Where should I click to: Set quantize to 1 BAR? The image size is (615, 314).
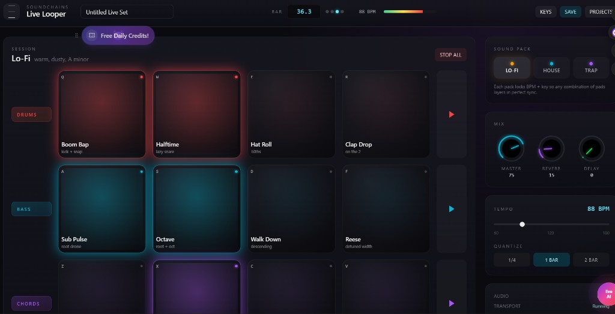pos(551,260)
